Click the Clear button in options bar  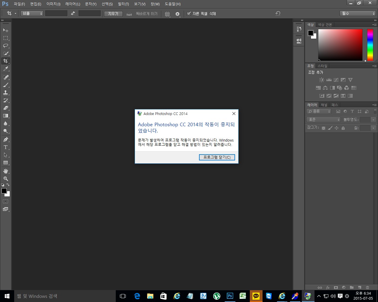113,14
